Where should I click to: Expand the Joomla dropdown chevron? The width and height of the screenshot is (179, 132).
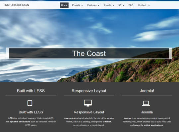point(113,5)
